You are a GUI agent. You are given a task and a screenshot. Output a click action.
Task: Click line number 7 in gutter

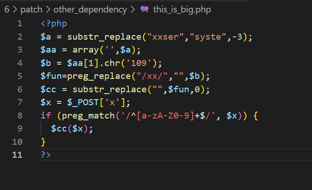click(x=20, y=102)
